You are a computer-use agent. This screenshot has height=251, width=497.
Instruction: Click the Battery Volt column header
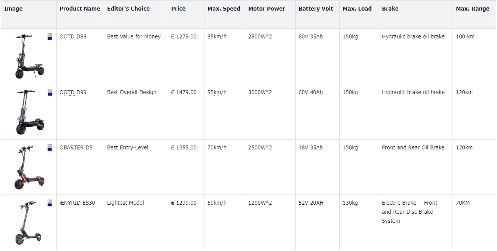click(316, 9)
